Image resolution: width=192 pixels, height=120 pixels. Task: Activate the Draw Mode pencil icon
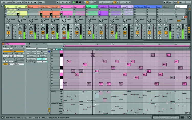click(165, 2)
